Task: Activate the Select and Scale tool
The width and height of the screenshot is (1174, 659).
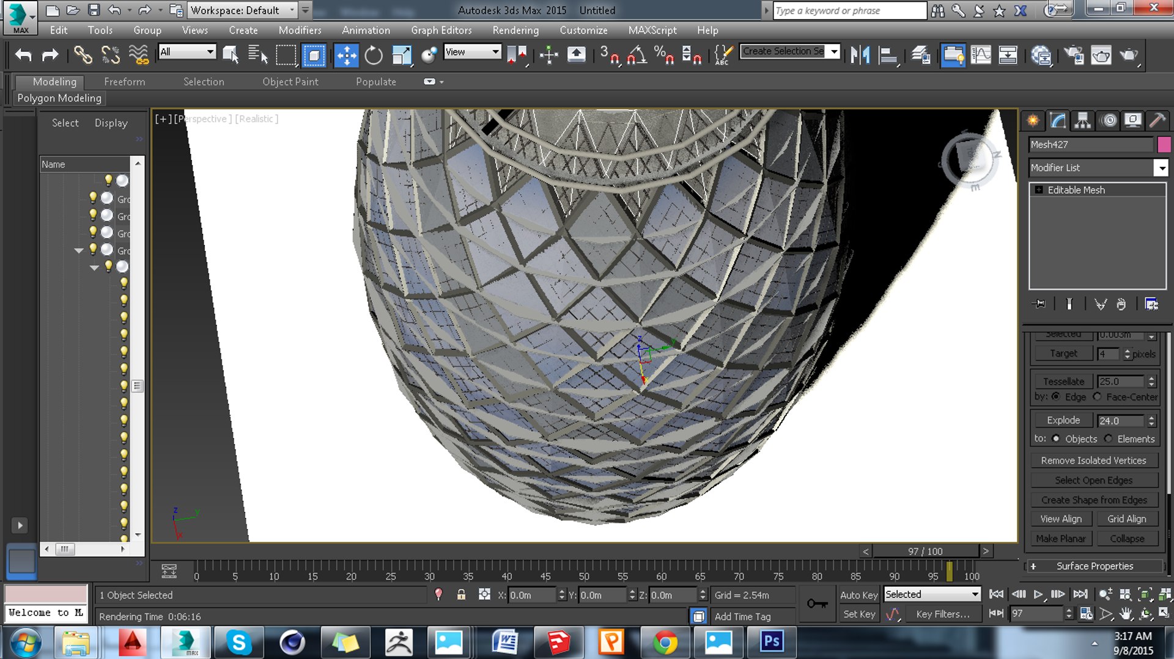Action: (402, 55)
